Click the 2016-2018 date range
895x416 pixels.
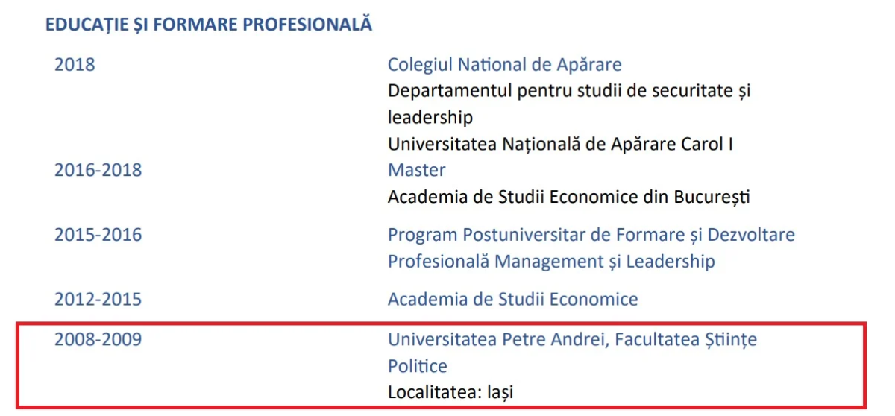click(x=98, y=170)
